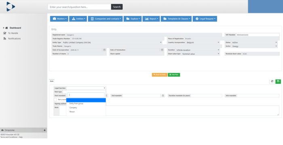This screenshot has width=283, height=145.
Task: Select the Role tab
Action: tap(52, 81)
